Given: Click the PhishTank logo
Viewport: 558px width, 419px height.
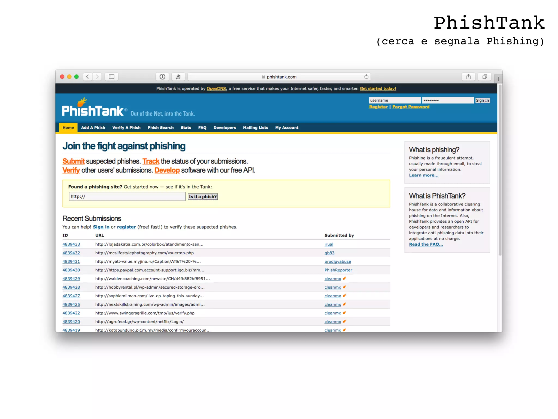Looking at the screenshot, I should coord(94,107).
